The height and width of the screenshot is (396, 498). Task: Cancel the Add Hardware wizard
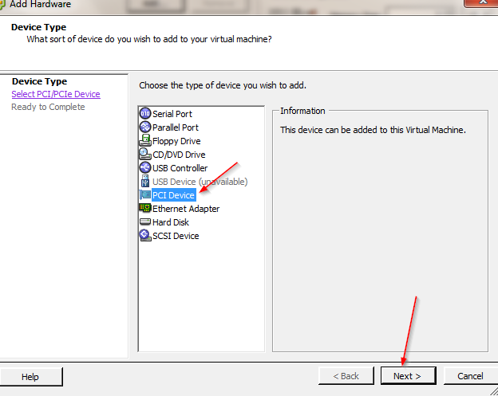[470, 376]
